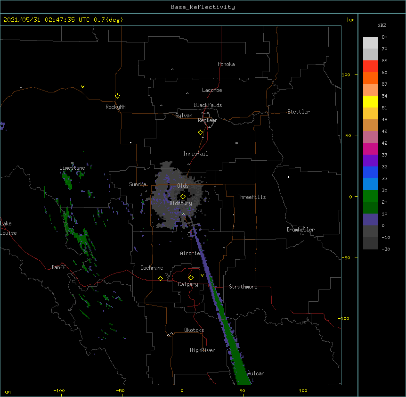Click the yellow diamond marker below RedDeer
Screen dimensions: 406x397
[x=200, y=132]
